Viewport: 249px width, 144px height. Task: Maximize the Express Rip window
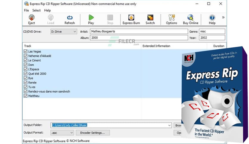[x=209, y=4]
